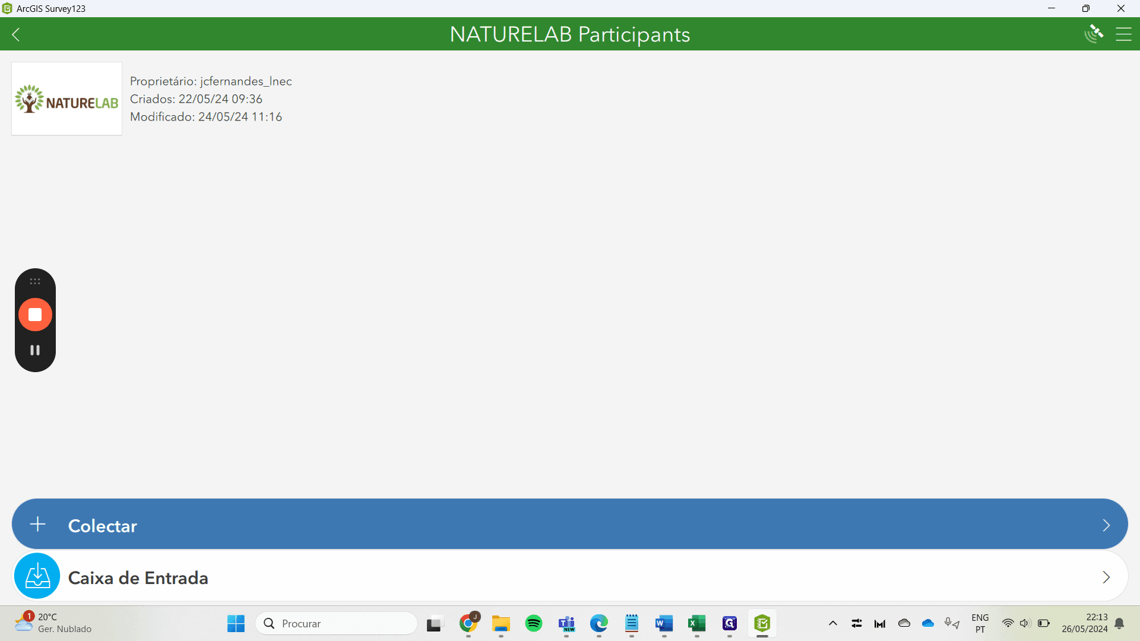This screenshot has height=641, width=1140.
Task: Click the plus icon on Colectar
Action: tap(38, 525)
